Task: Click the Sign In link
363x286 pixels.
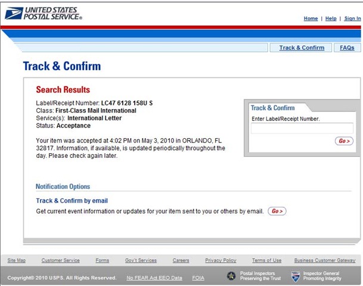Action: pos(352,18)
